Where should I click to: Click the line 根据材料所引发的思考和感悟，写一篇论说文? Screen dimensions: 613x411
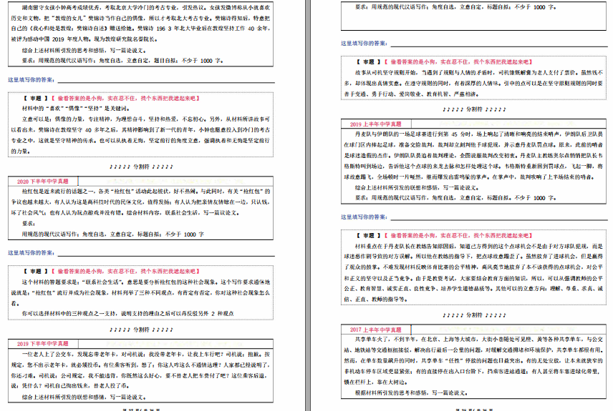click(410, 392)
